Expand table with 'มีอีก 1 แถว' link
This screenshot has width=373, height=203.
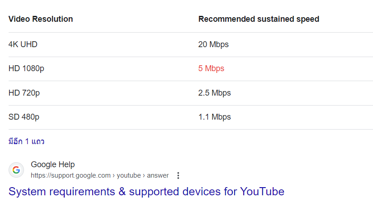[x=26, y=141]
